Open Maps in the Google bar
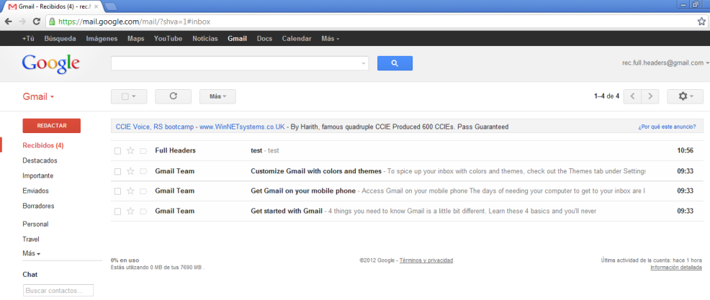The width and height of the screenshot is (710, 300). point(136,39)
